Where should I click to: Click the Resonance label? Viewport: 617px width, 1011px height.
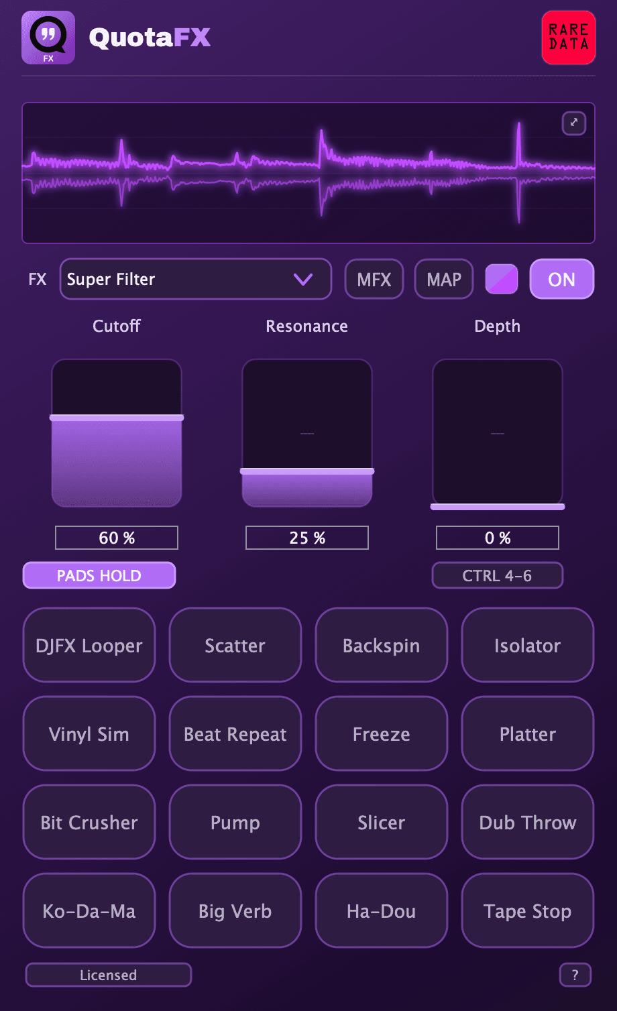point(307,326)
